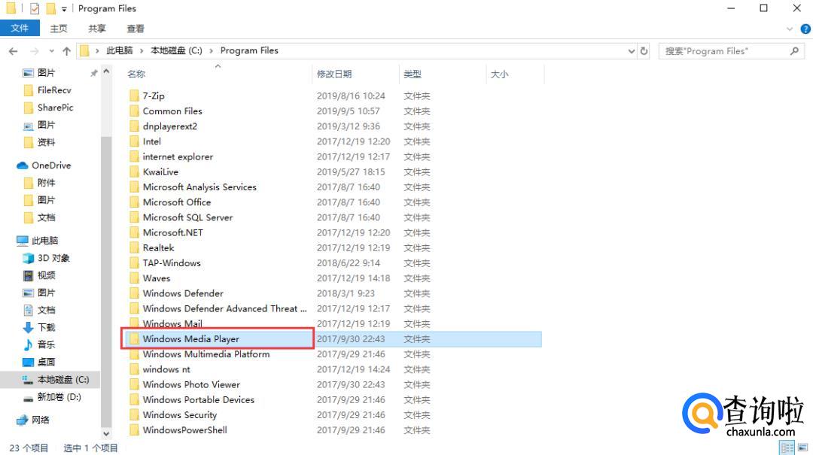Select the Microsoft.NET folder
The width and height of the screenshot is (813, 455).
172,232
